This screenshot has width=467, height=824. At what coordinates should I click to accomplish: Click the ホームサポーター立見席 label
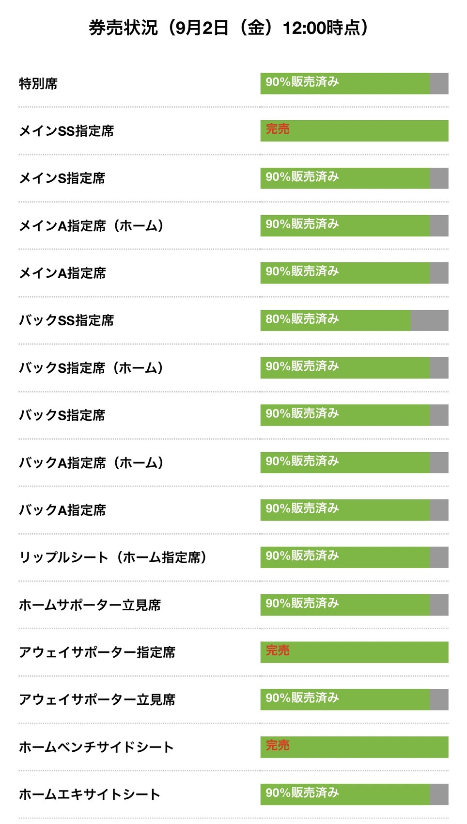(x=90, y=605)
